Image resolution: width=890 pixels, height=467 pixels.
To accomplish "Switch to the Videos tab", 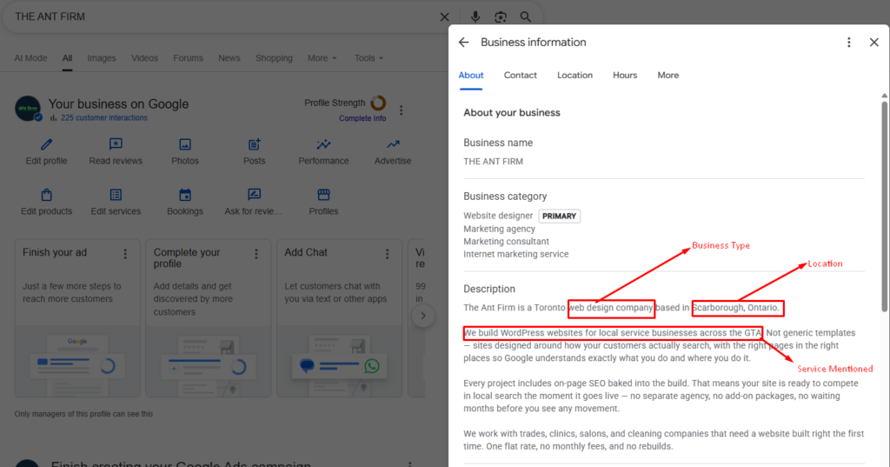I will [145, 58].
